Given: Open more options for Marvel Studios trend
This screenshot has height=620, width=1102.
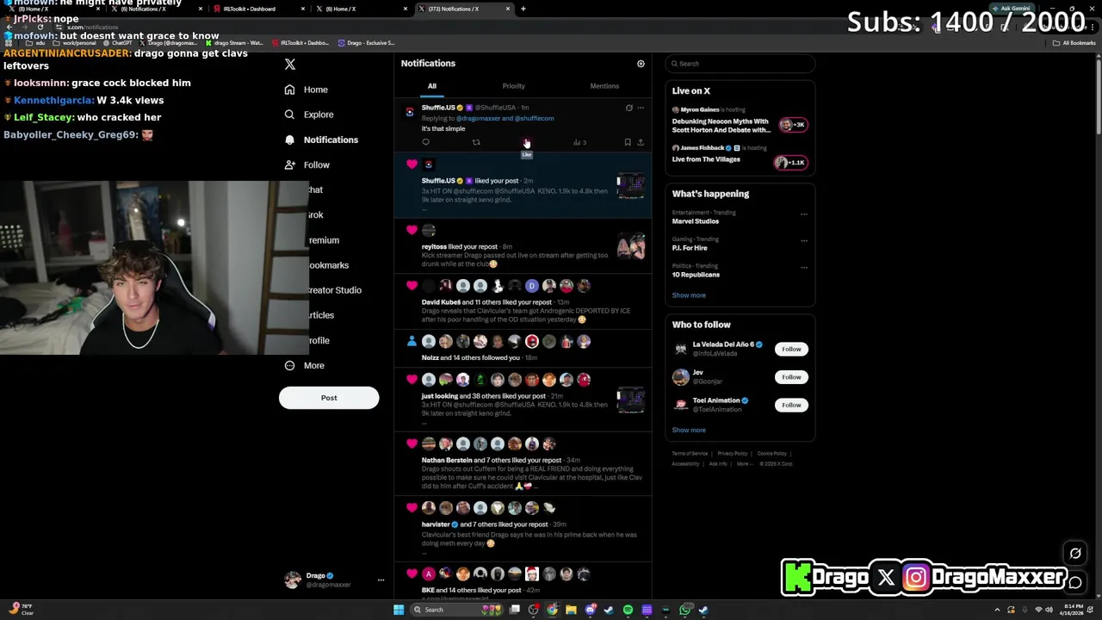Looking at the screenshot, I should point(804,214).
